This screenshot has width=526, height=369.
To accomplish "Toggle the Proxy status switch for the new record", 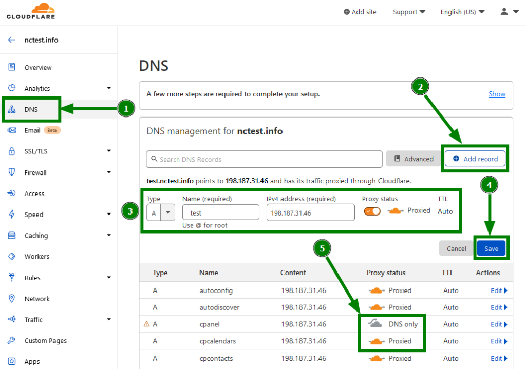I will pyautogui.click(x=372, y=211).
